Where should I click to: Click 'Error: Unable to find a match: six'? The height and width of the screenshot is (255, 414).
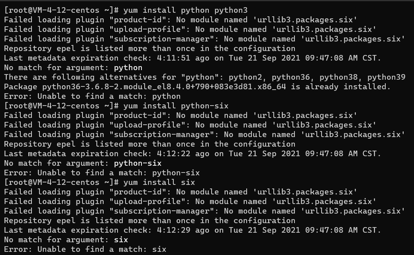[85, 249]
